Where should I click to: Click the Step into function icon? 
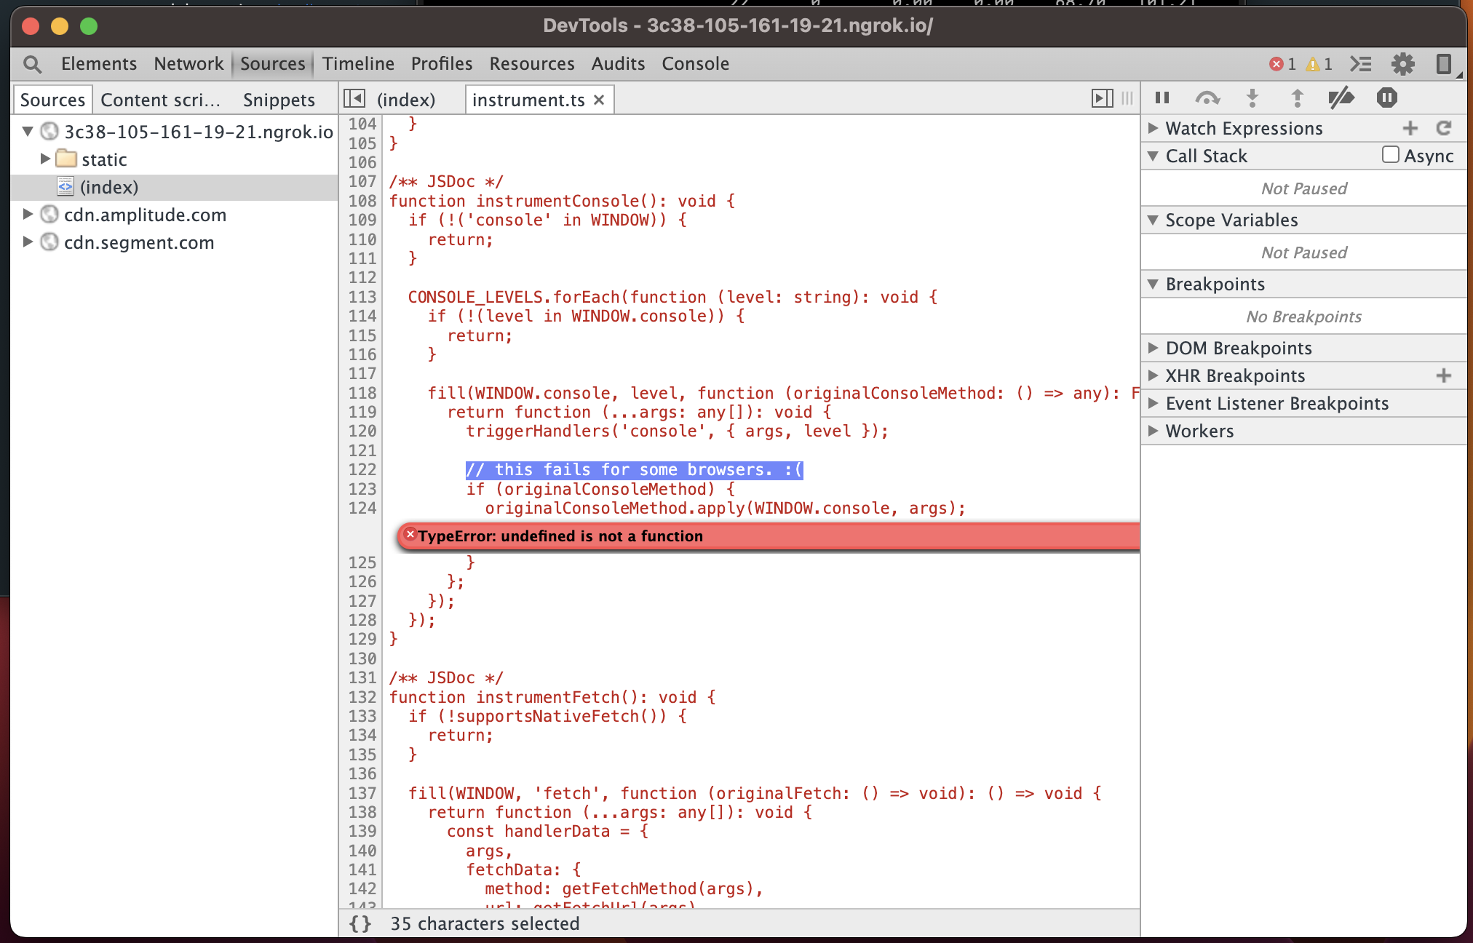point(1253,98)
